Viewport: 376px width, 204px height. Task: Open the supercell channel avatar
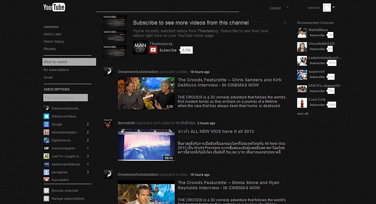pyautogui.click(x=302, y=75)
